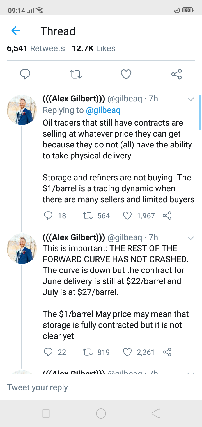The height and width of the screenshot is (427, 202).
Task: Share the forward curve tweet
Action: click(167, 352)
